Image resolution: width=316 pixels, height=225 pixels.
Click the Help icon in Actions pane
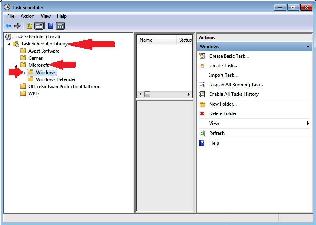202,143
